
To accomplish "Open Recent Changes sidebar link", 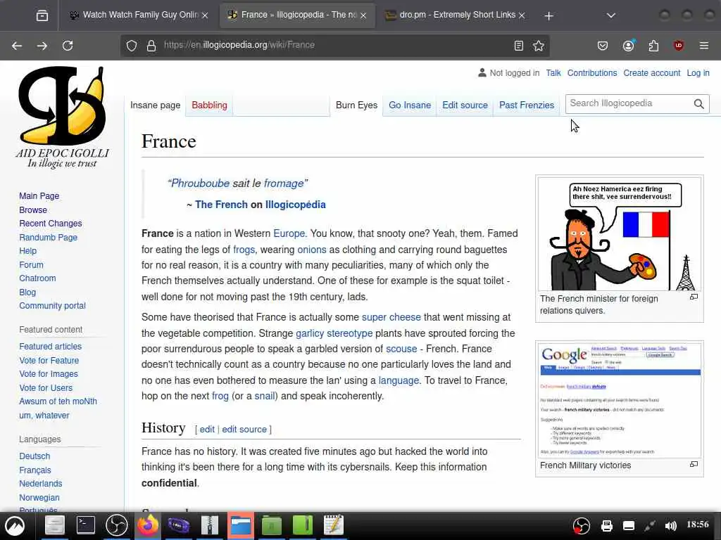I will pos(51,224).
